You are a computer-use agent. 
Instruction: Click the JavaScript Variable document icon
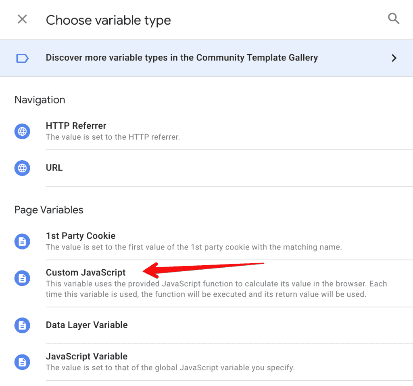point(22,362)
